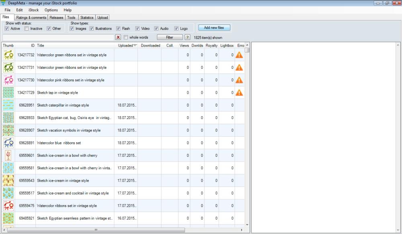Sort by Lightbox column header
Screen dimensions: 402x234
227,45
